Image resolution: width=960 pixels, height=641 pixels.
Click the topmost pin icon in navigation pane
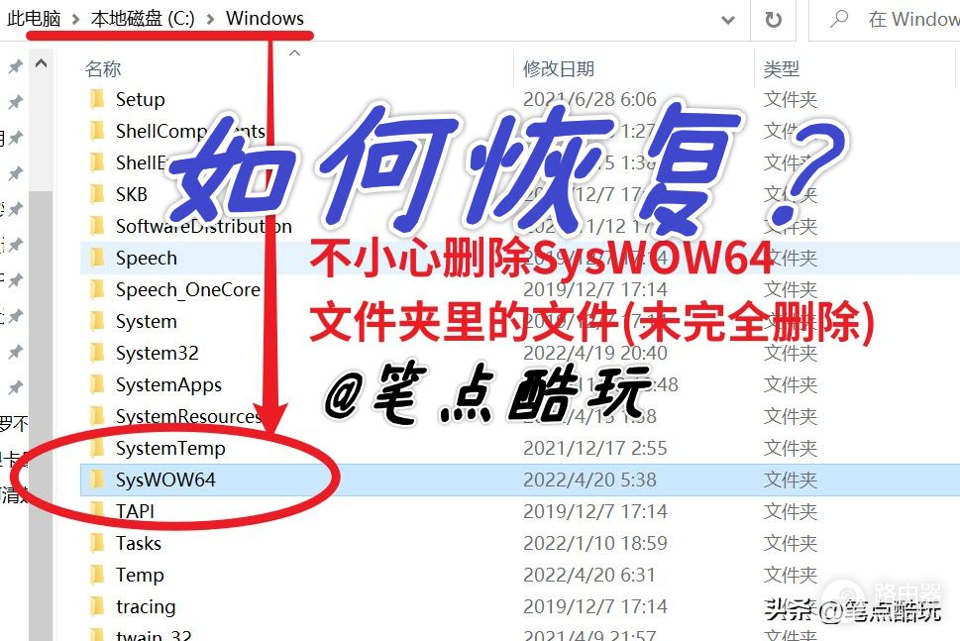[x=15, y=66]
